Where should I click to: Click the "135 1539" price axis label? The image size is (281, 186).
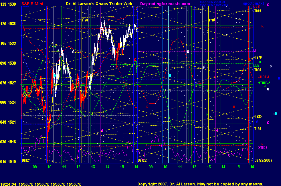[8, 4]
